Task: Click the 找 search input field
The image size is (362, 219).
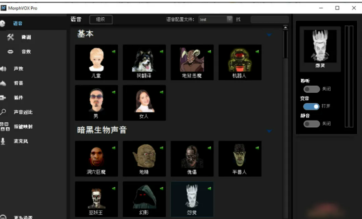Action: (x=270, y=20)
